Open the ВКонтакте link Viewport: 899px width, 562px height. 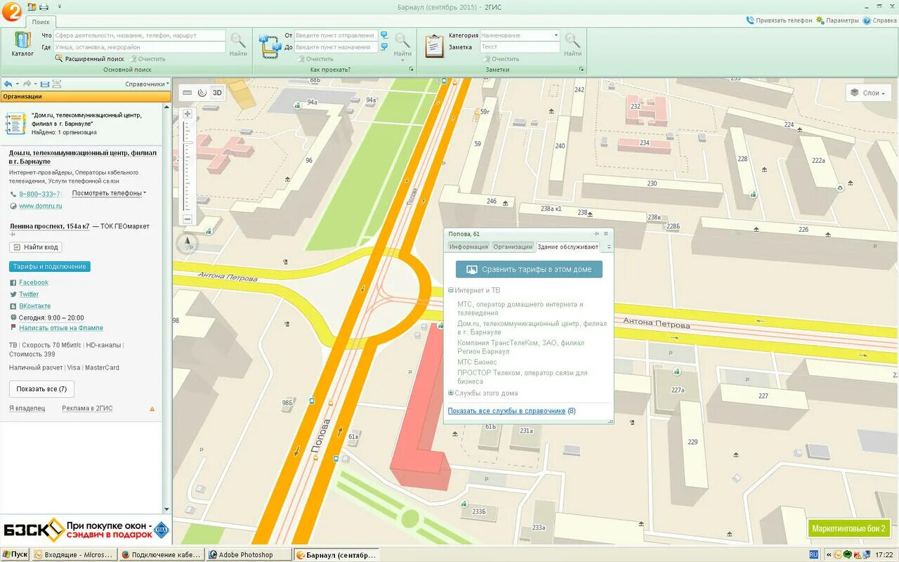(35, 306)
